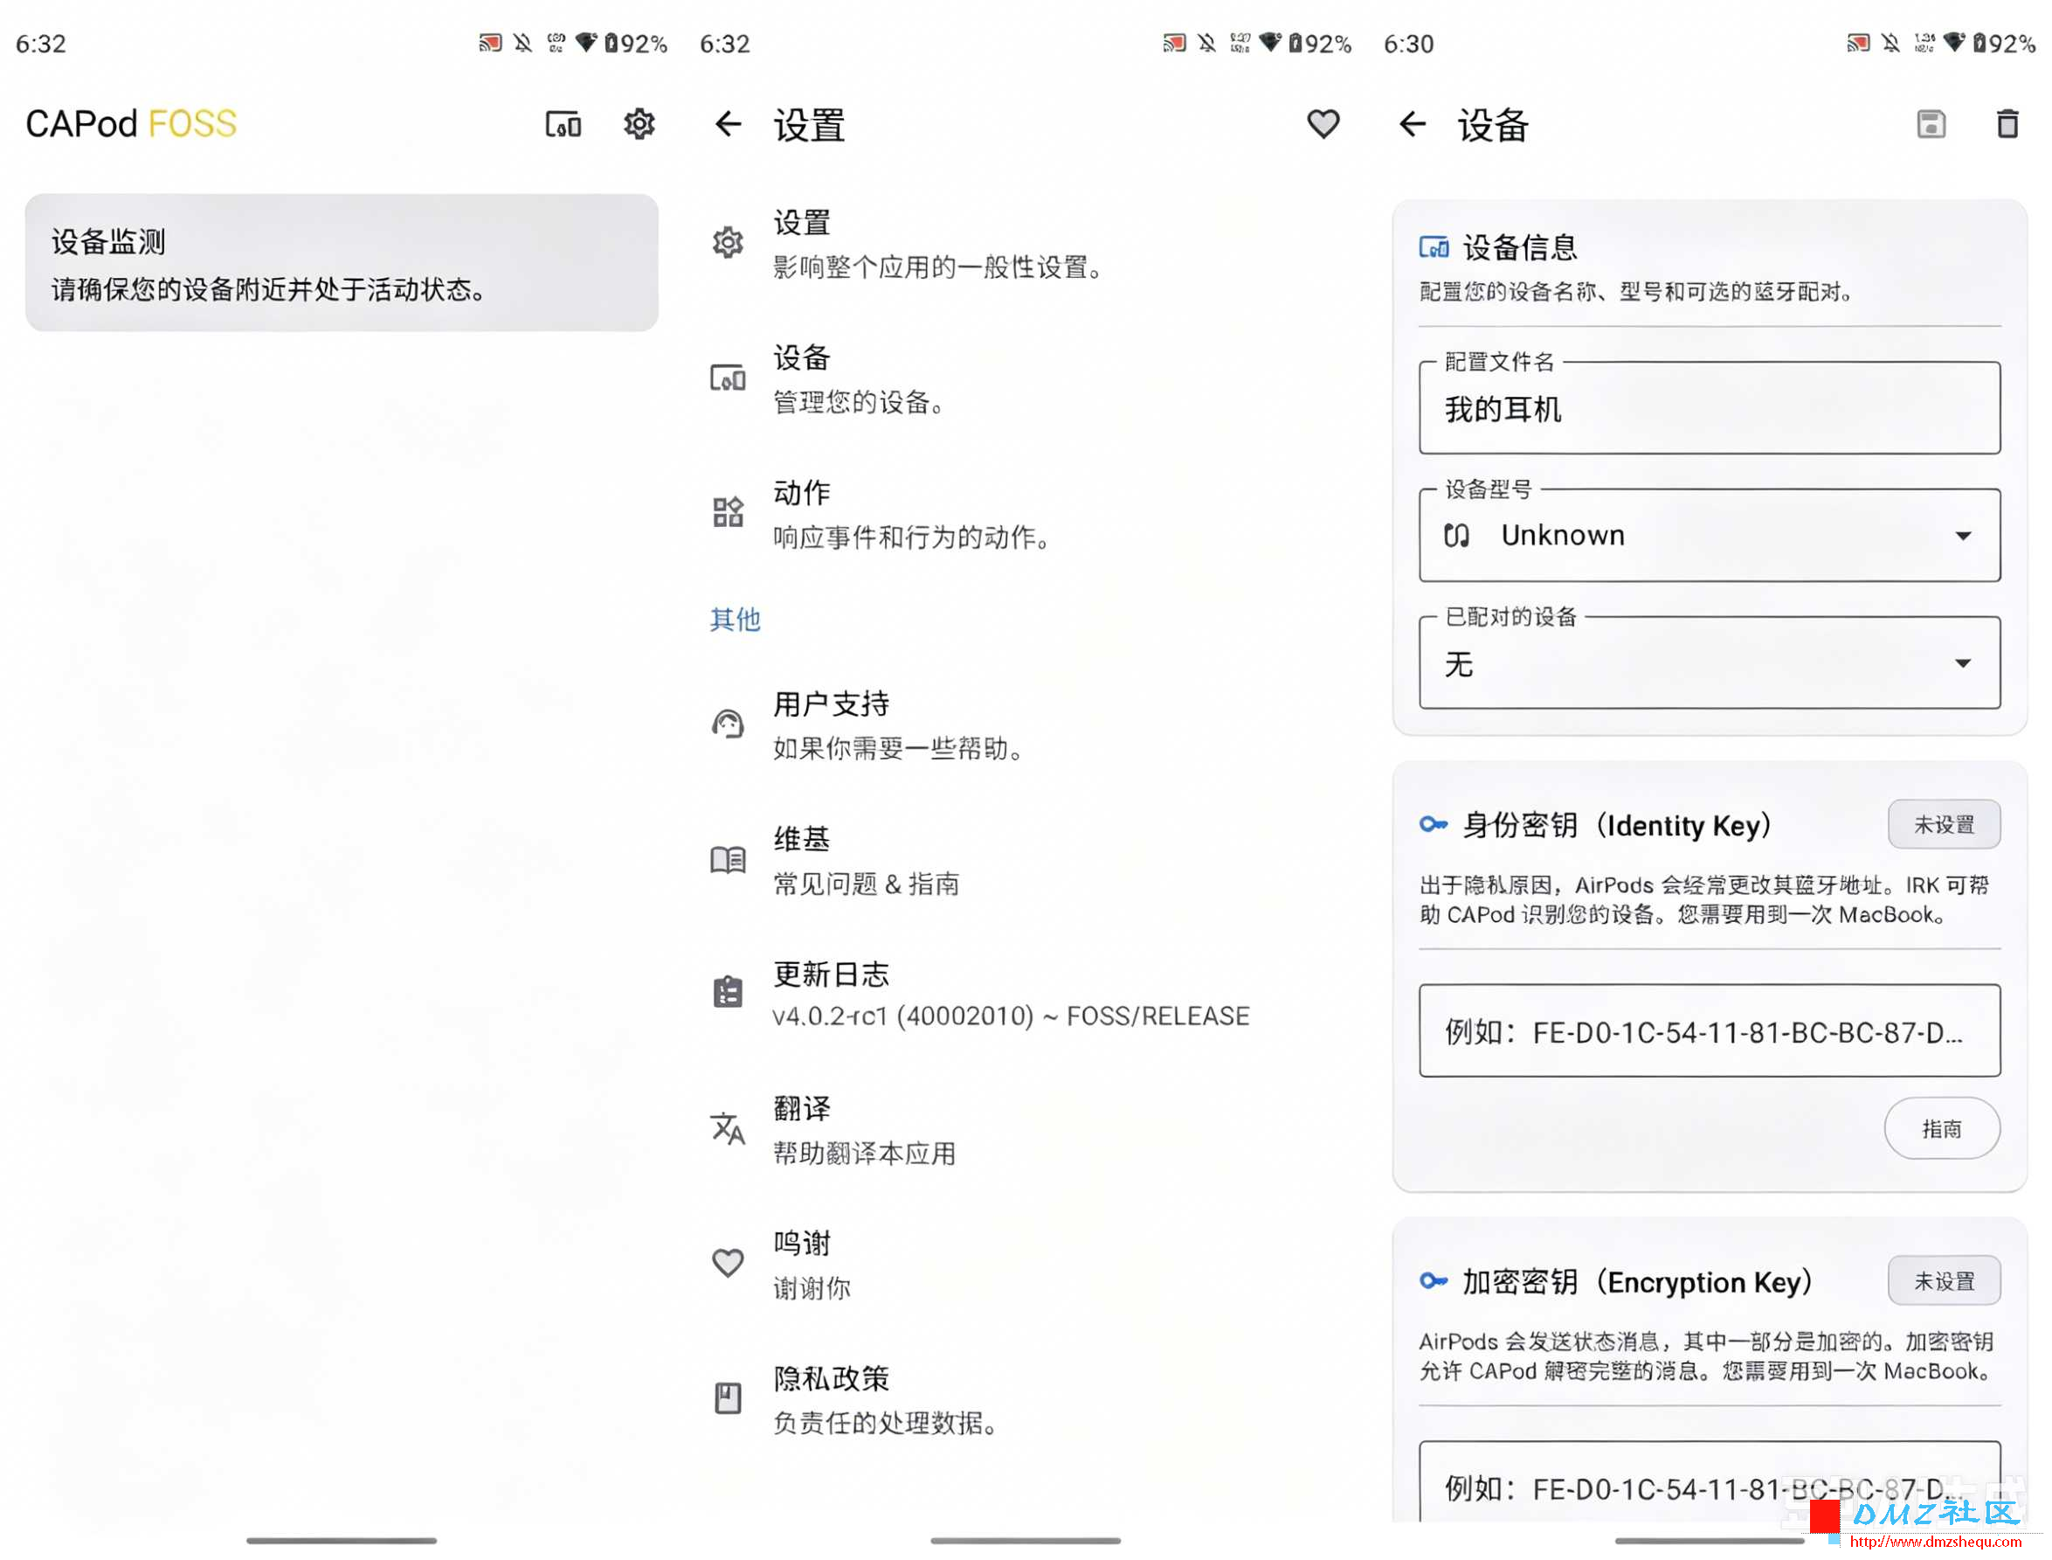Open 设置 general settings entry
This screenshot has height=1560, width=2052.
pyautogui.click(x=1026, y=244)
